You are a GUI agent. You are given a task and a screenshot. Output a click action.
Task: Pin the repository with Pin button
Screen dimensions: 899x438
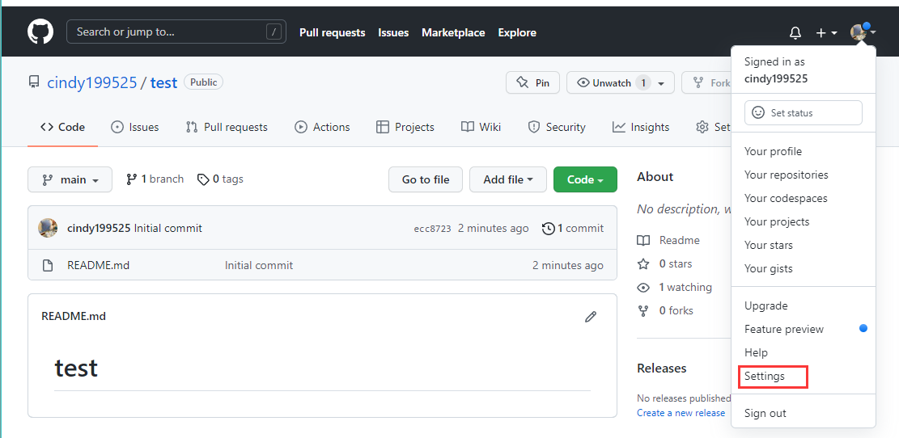(x=532, y=83)
